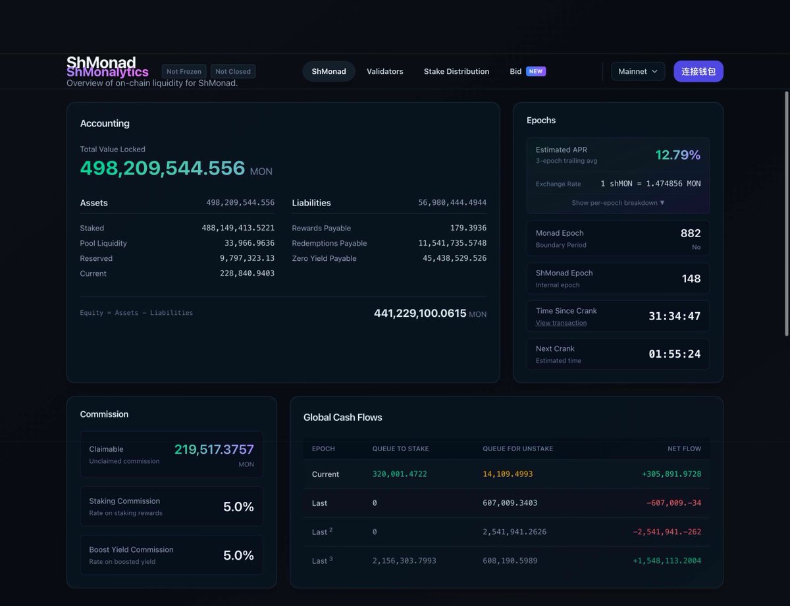
Task: Click the exchange rate 1 shMON = 1.474856 MON
Action: pos(650,184)
